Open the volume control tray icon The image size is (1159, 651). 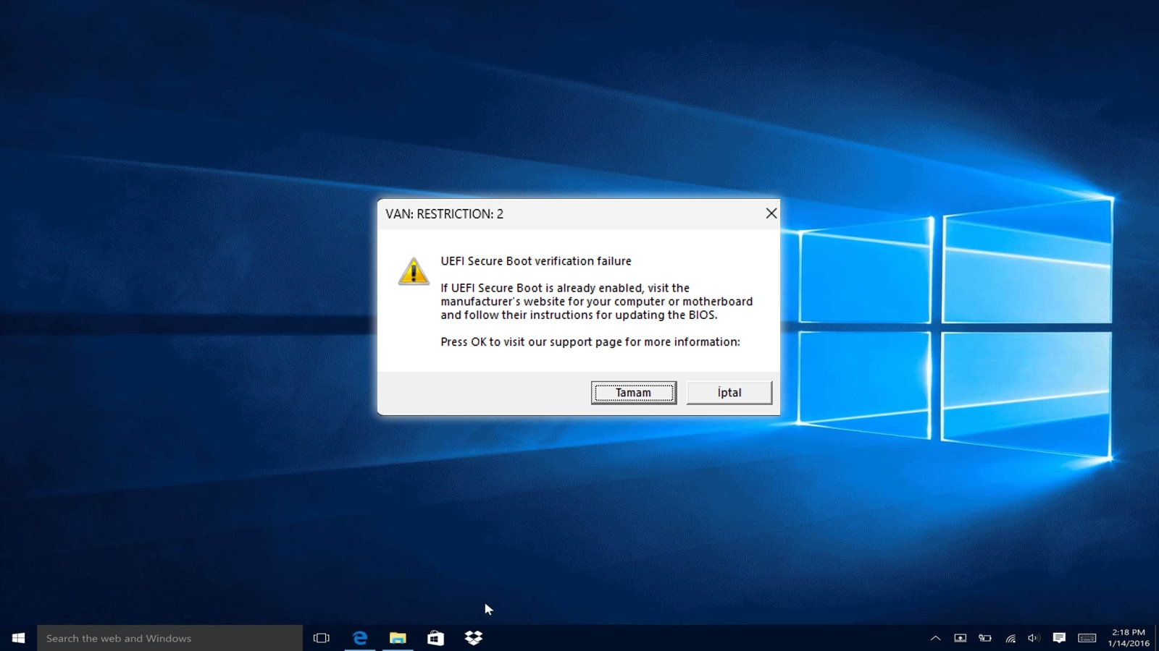[1034, 638]
